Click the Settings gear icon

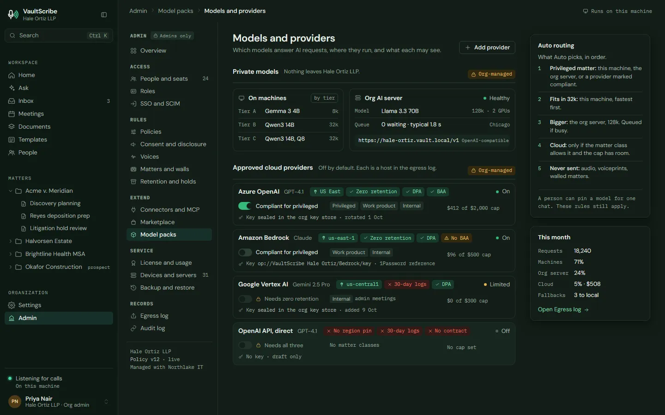[12, 305]
